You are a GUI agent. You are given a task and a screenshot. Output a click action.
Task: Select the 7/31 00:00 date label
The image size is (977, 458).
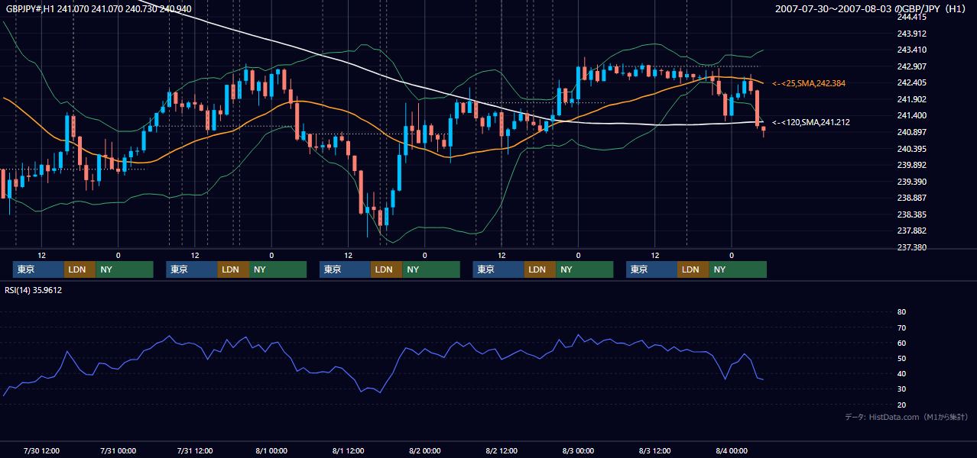click(118, 450)
